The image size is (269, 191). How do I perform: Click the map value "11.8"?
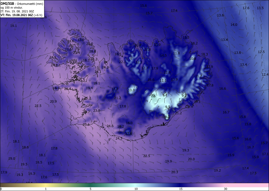point(176,53)
